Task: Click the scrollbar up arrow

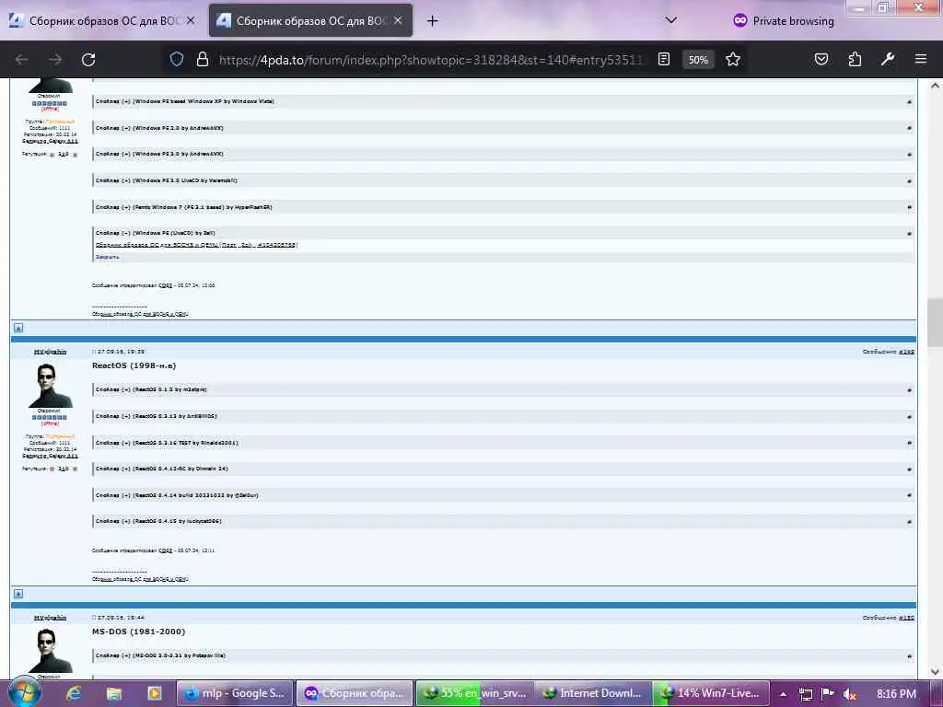Action: click(x=935, y=86)
